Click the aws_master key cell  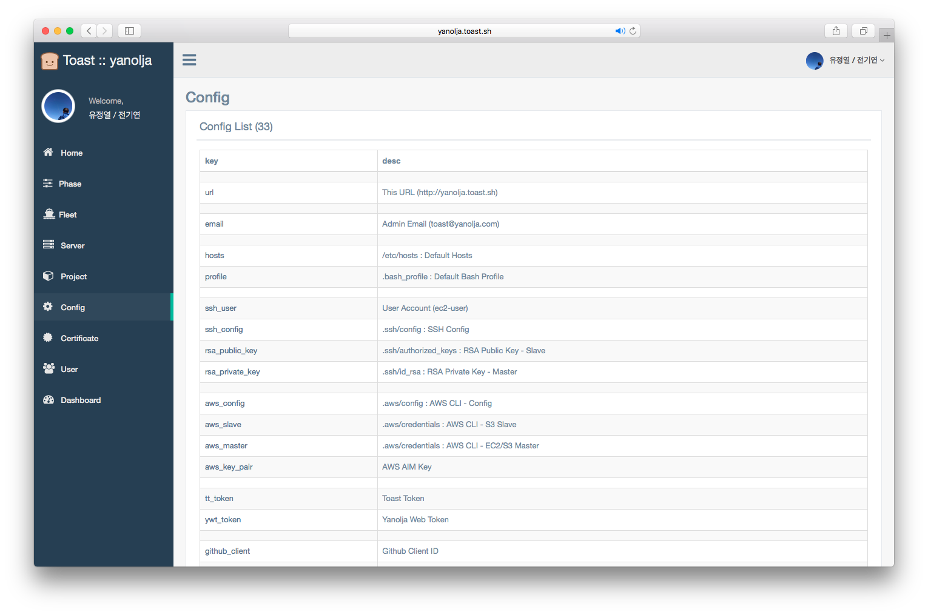tap(289, 446)
